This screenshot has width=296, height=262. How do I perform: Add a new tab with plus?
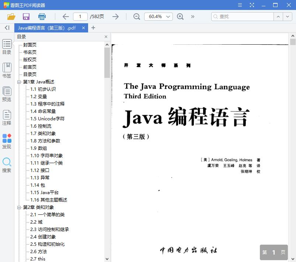click(93, 28)
